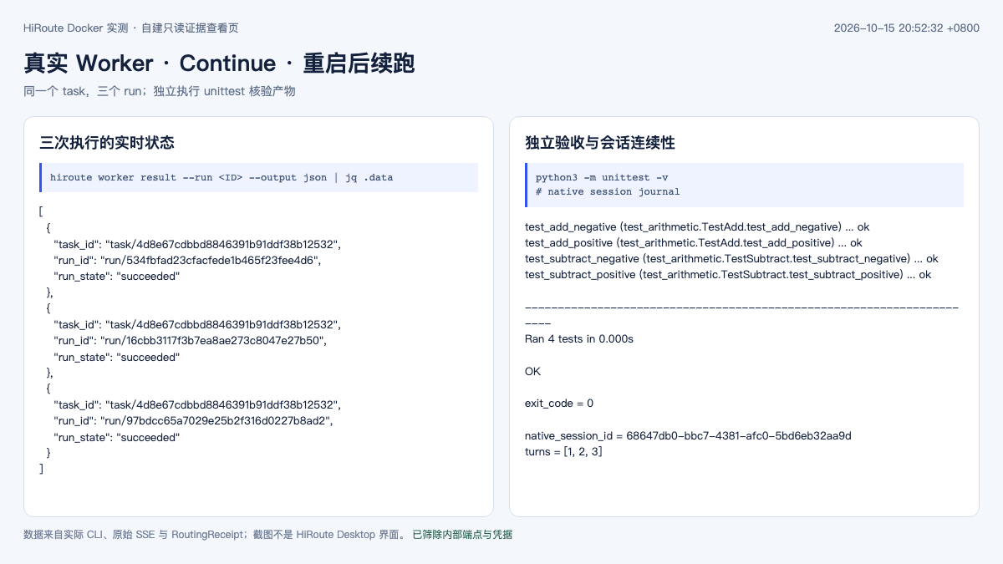Image resolution: width=1003 pixels, height=564 pixels.
Task: Click the timestamp '2026-10-15 20:52:32 +0800'
Action: pyautogui.click(x=907, y=28)
